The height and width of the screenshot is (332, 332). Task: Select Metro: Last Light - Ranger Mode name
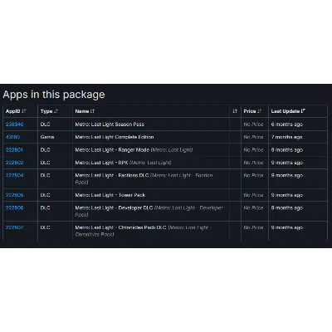coord(112,149)
